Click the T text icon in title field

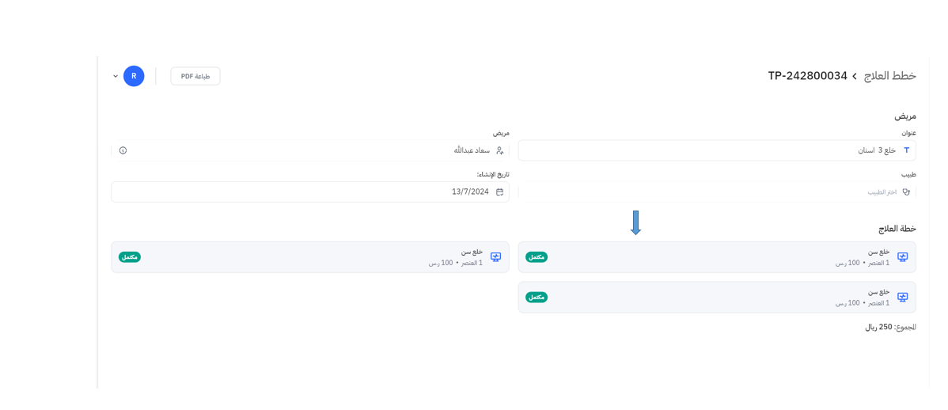point(906,150)
